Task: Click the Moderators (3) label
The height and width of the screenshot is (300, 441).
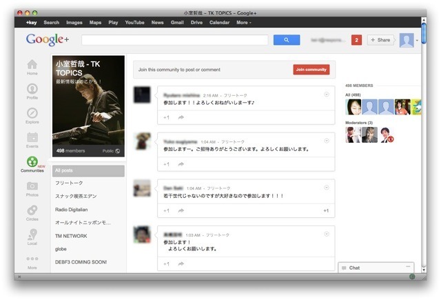Action: coord(359,123)
